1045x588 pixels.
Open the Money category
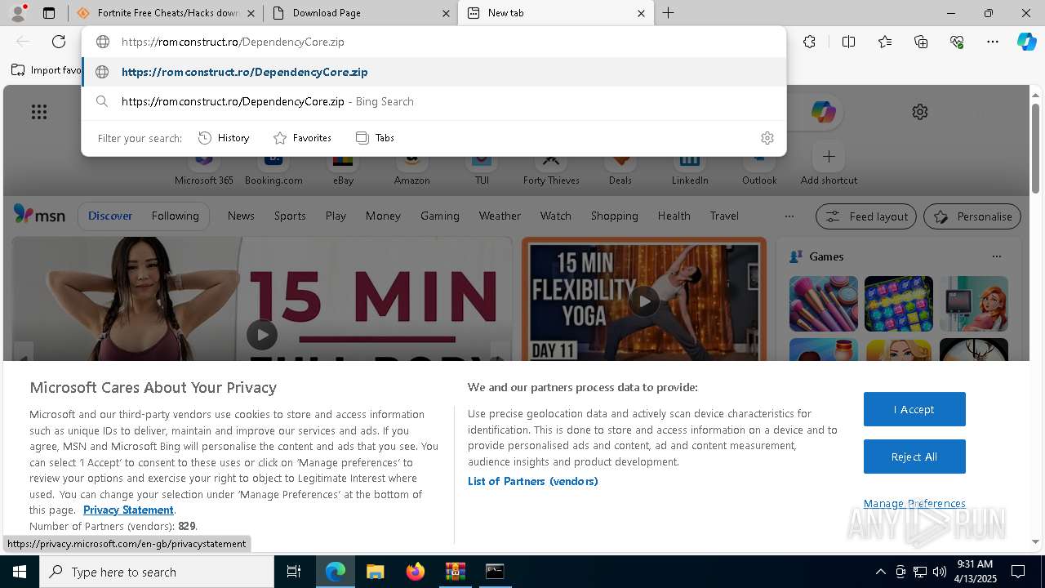tap(383, 216)
